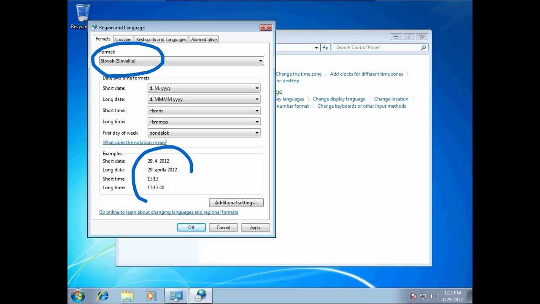Switch to the Administrative tab

204,40
